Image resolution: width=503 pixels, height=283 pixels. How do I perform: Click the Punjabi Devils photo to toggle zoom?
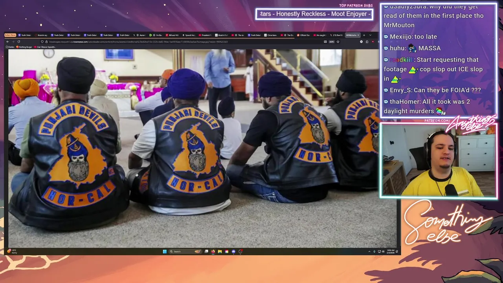pos(202,148)
